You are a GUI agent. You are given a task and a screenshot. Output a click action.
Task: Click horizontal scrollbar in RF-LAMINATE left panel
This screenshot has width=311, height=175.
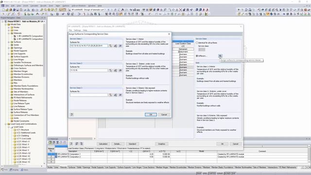[x=82, y=139]
